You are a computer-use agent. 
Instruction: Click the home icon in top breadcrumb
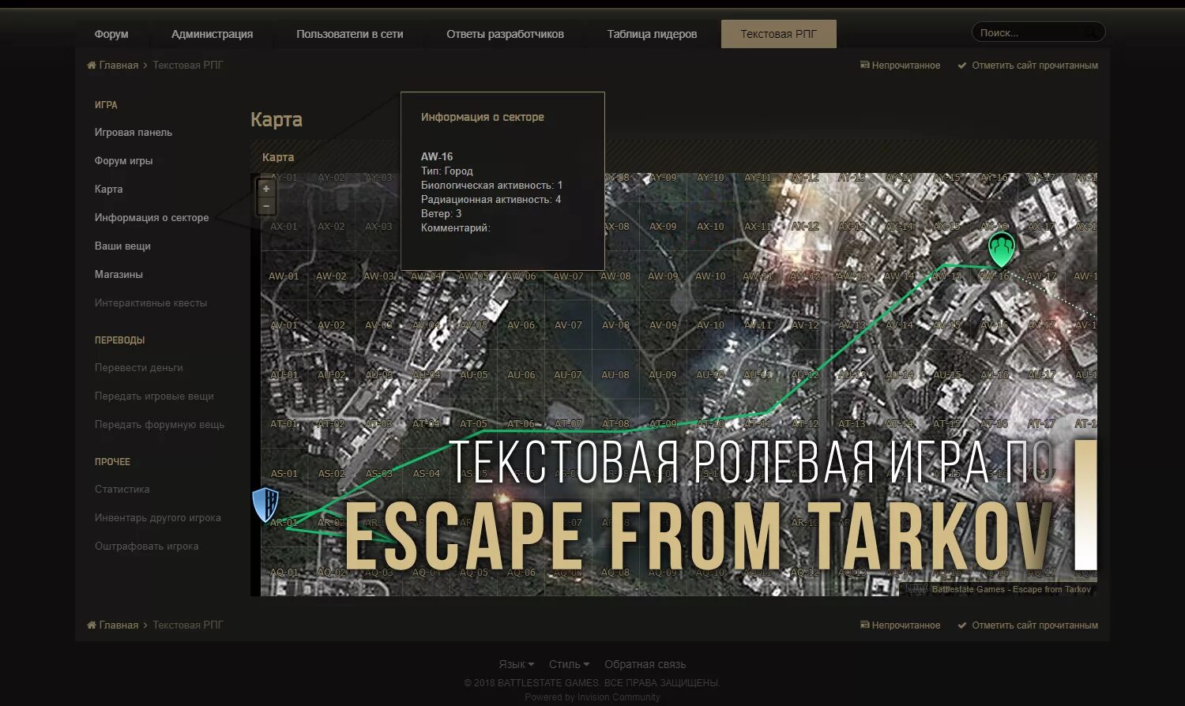[92, 66]
